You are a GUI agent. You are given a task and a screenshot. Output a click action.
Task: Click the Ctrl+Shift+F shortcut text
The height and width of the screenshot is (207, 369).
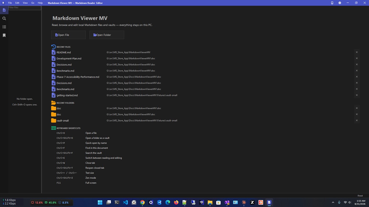(x=65, y=153)
